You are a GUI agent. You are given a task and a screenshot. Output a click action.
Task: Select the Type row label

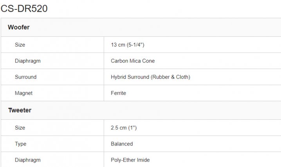click(x=21, y=144)
